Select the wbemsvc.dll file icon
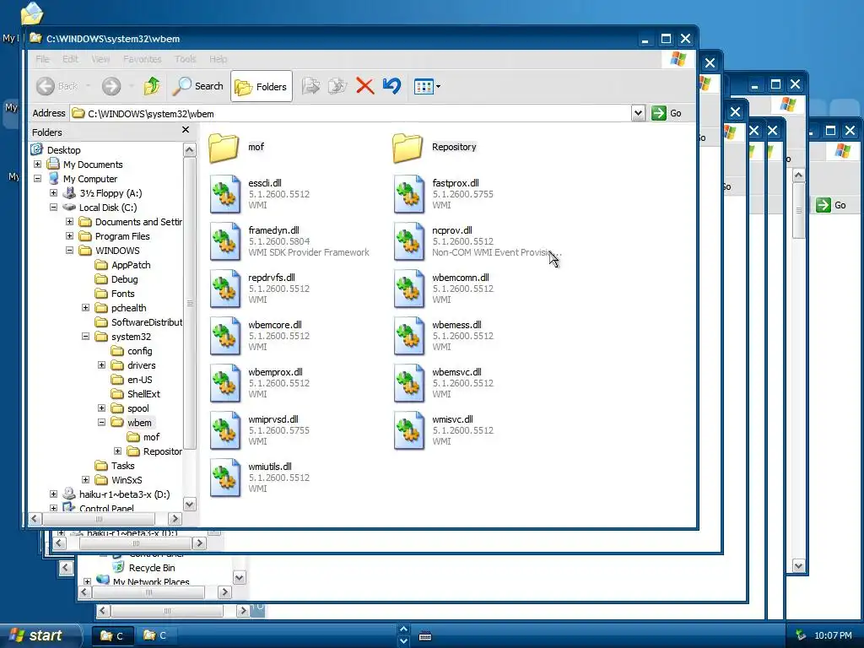The height and width of the screenshot is (648, 864). coord(409,384)
